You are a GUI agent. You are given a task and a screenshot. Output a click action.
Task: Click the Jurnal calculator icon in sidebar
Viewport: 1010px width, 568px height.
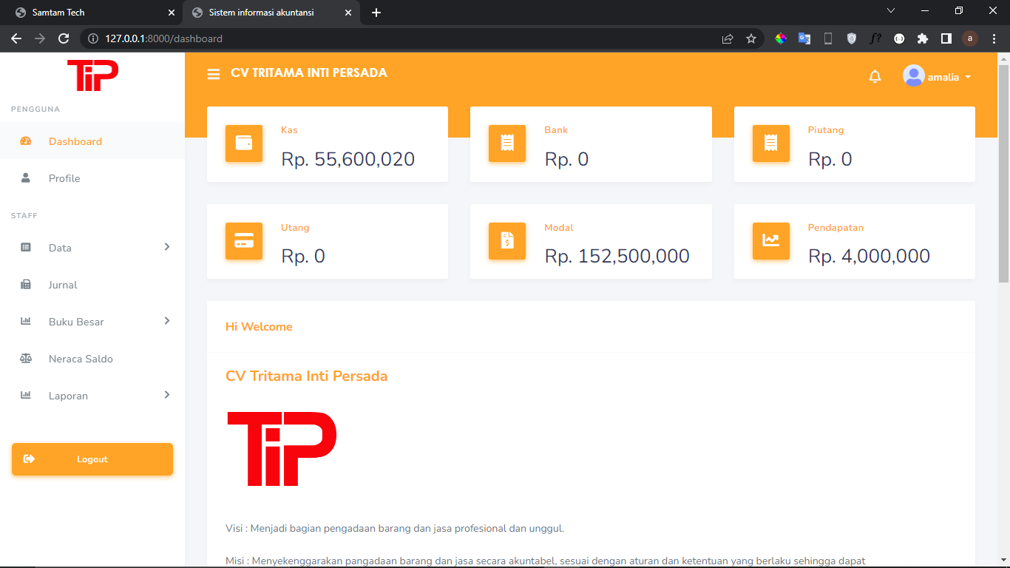pos(26,285)
